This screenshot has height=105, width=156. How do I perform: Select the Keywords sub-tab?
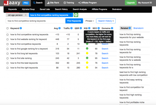(12, 9)
